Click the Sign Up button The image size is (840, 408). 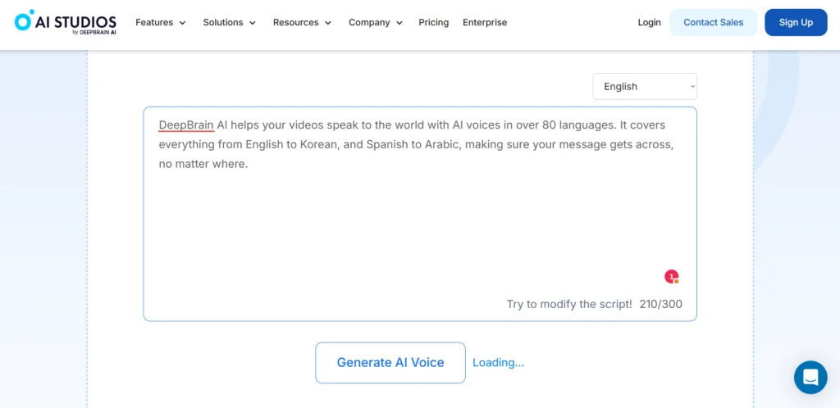(796, 22)
